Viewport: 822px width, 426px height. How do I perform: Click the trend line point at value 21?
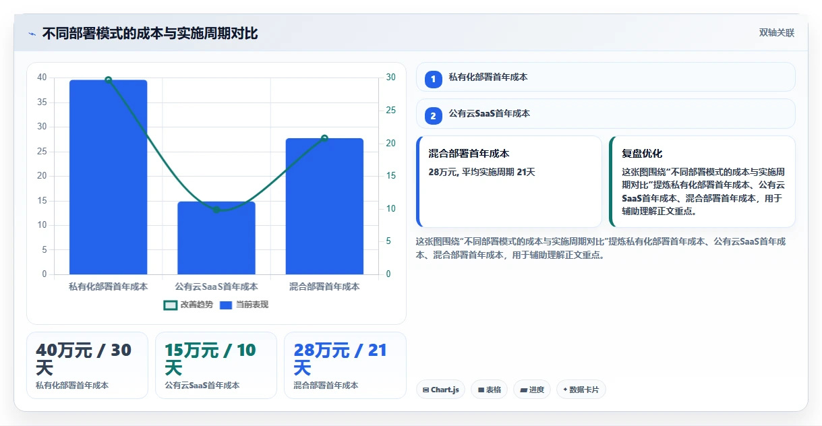coord(324,138)
